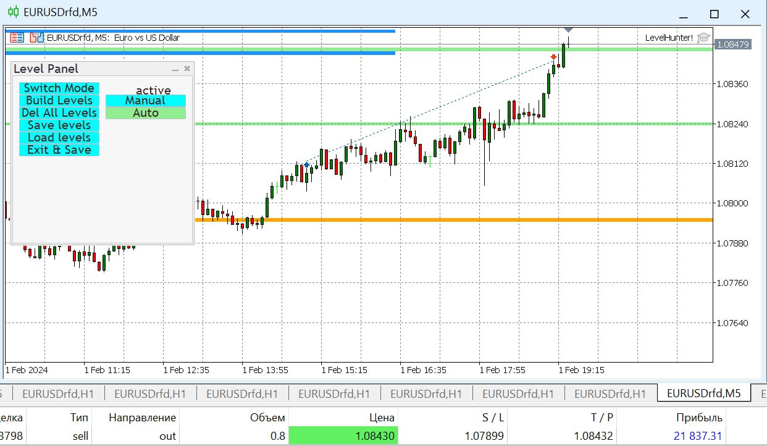Click the green highlighted price 1.08430 cell
The height and width of the screenshot is (446, 767).
(343, 435)
